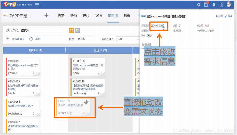Open story card #1000156
Image resolution: width=237 pixels, height=135 pixels.
coord(23,67)
